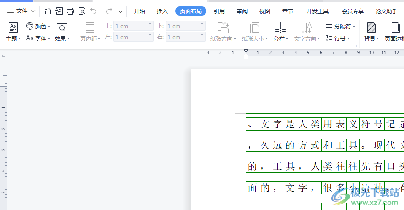Open the 论文助手 tab
404x210 pixels.
point(387,11)
